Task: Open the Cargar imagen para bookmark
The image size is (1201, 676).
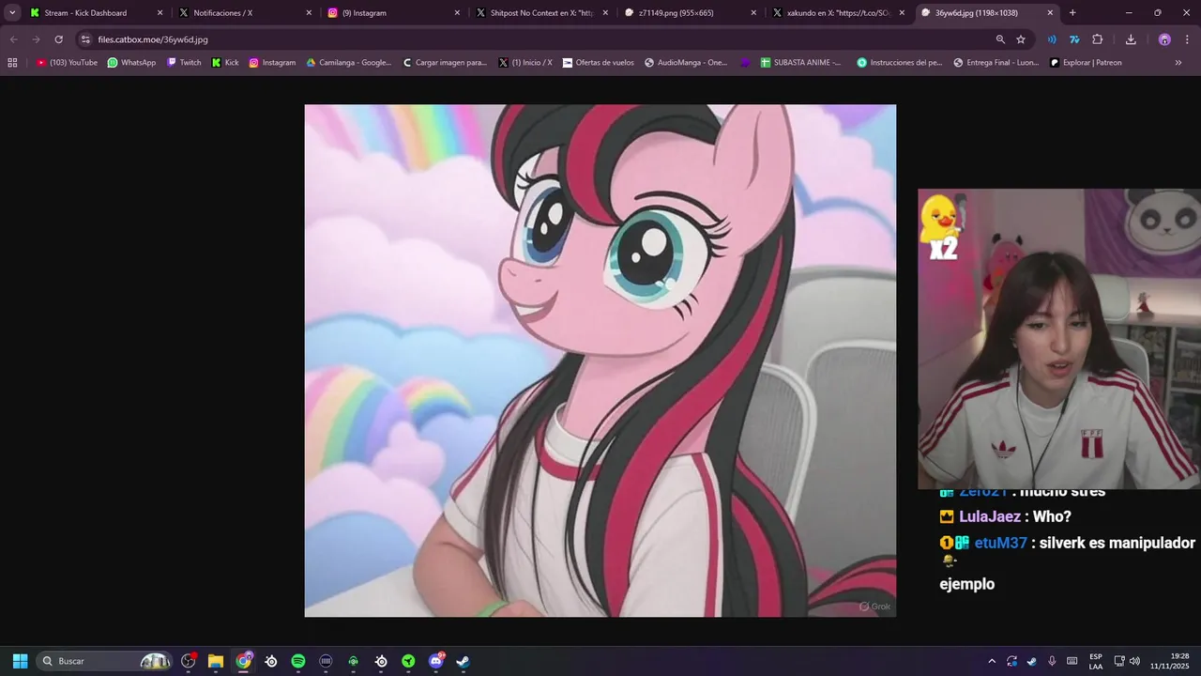Action: pos(445,63)
